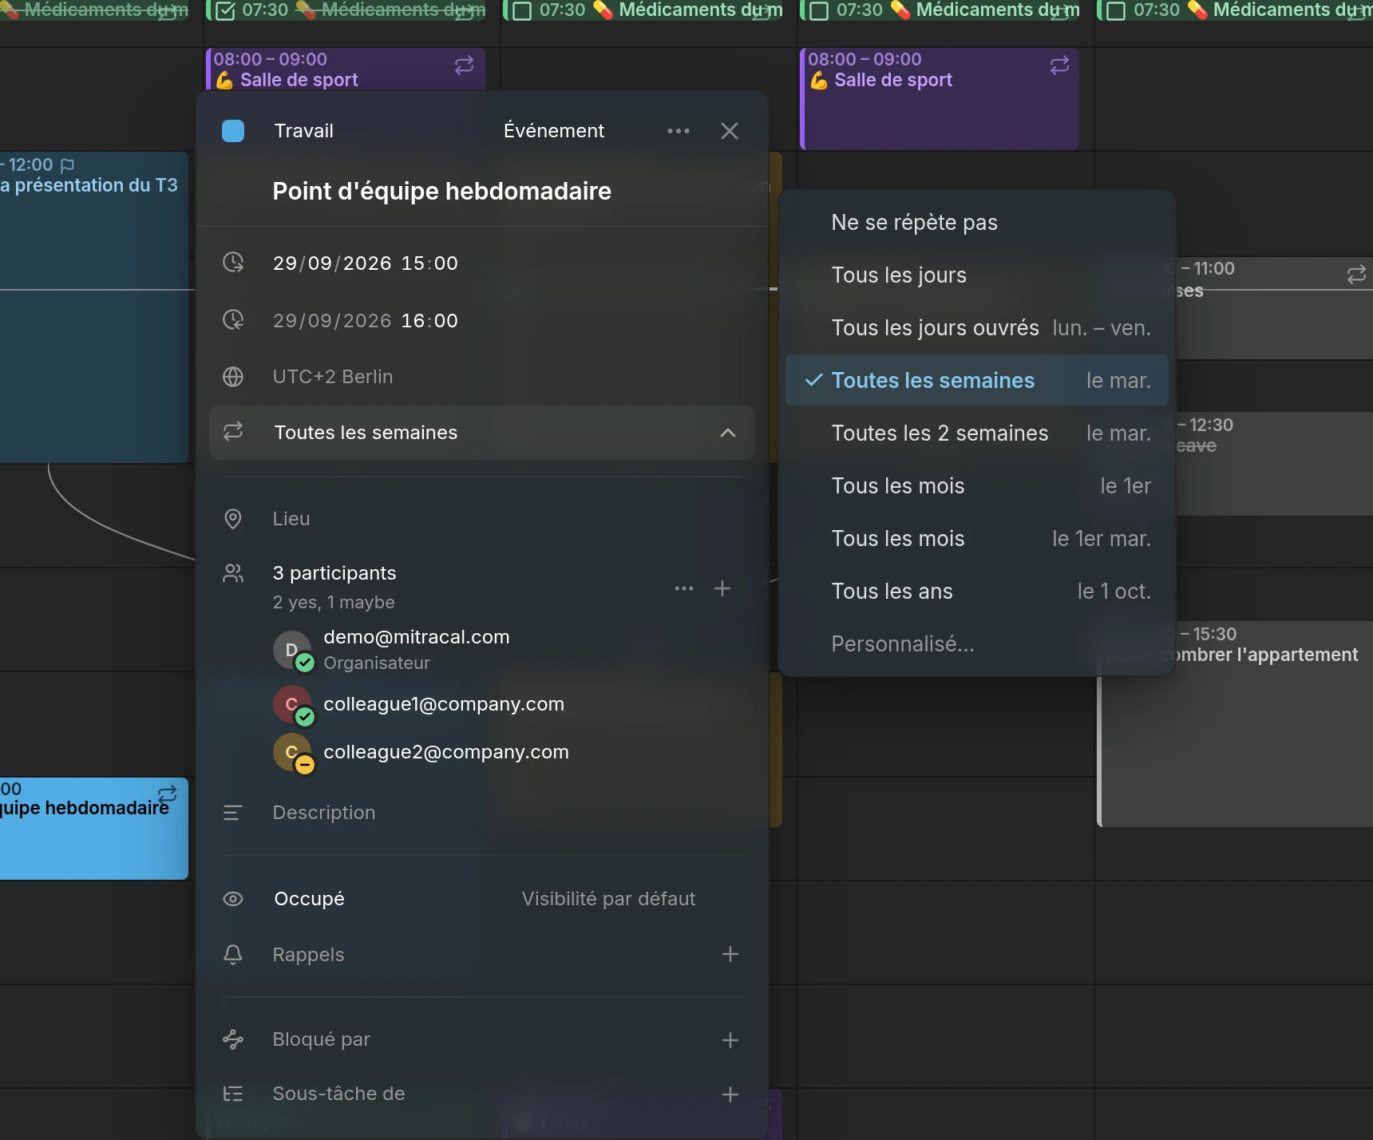This screenshot has width=1373, height=1140.
Task: Open the participants three-dot menu
Action: point(684,588)
